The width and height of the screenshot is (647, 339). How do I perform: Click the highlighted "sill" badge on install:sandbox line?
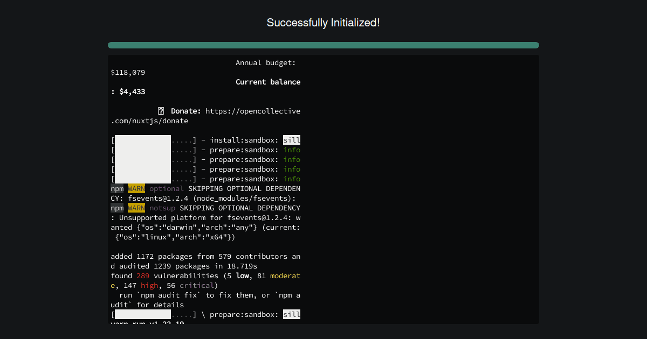(292, 140)
